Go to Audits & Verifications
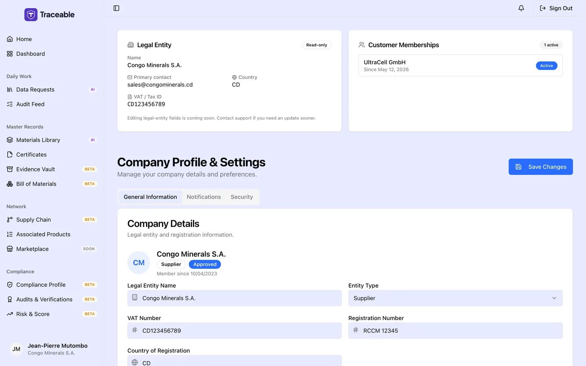The image size is (586, 366). pos(52,299)
